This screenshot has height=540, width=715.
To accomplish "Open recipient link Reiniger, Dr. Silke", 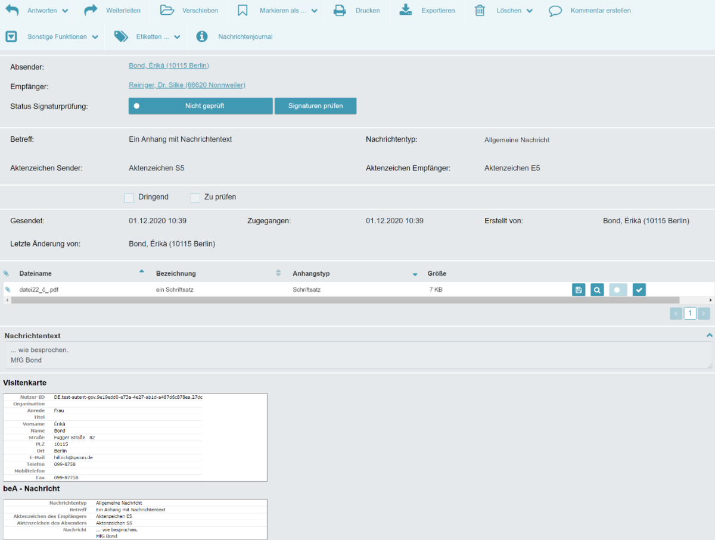I will (187, 85).
